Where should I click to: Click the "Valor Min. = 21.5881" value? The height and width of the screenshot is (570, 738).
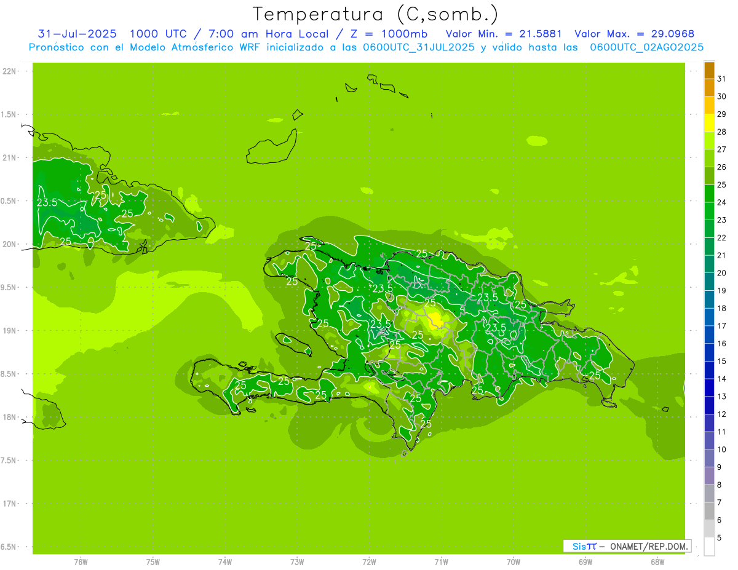coord(504,34)
